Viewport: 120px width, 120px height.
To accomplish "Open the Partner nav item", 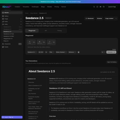I will (63, 7).
